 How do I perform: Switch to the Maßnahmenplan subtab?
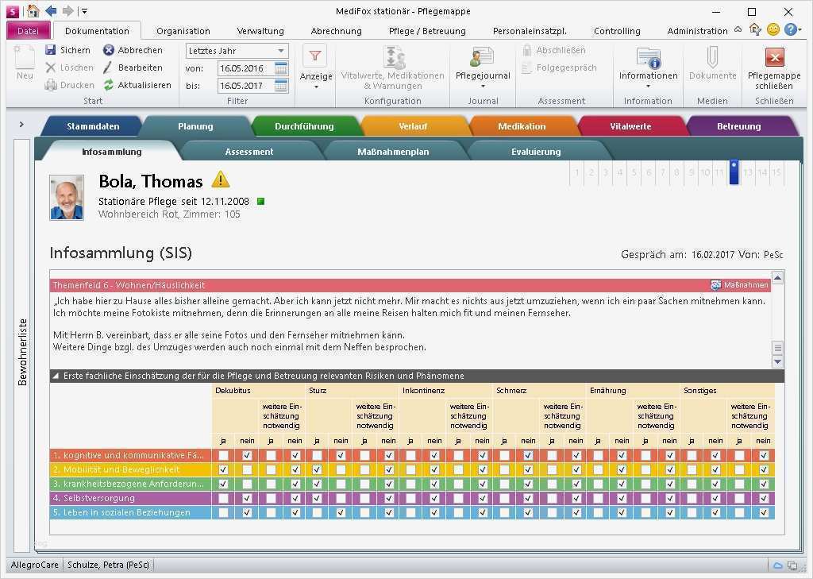(x=393, y=152)
